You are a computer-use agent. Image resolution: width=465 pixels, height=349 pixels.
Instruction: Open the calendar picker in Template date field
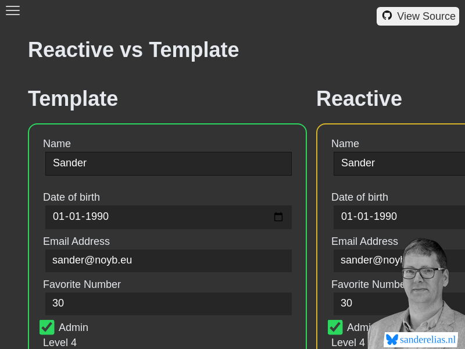pos(278,216)
